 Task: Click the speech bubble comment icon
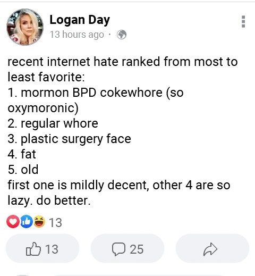pos(118,249)
